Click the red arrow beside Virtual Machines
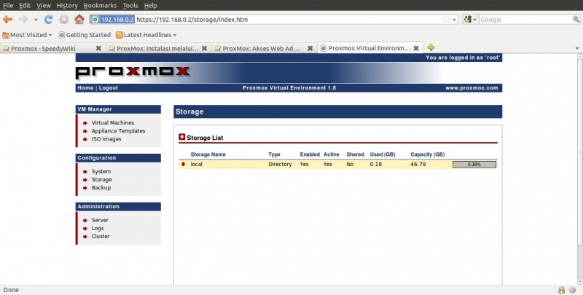The height and width of the screenshot is (295, 583). click(85, 123)
